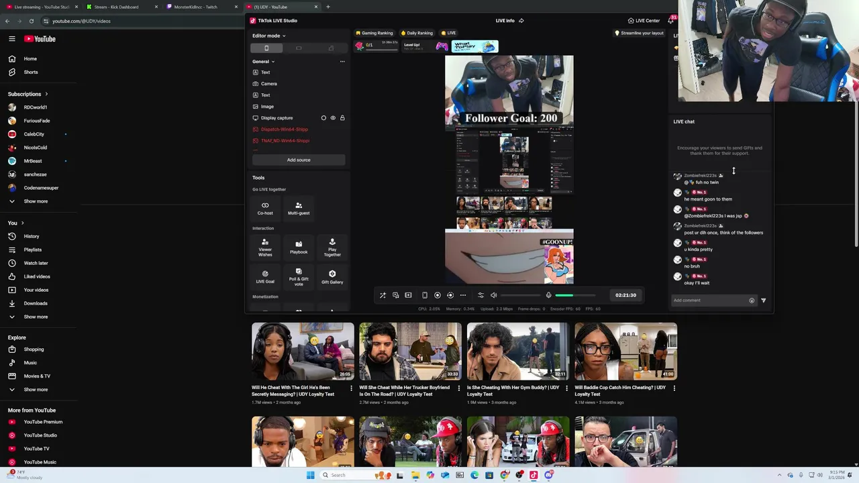Mute the microphone icon
Viewport: 859px width, 483px height.
[548, 295]
